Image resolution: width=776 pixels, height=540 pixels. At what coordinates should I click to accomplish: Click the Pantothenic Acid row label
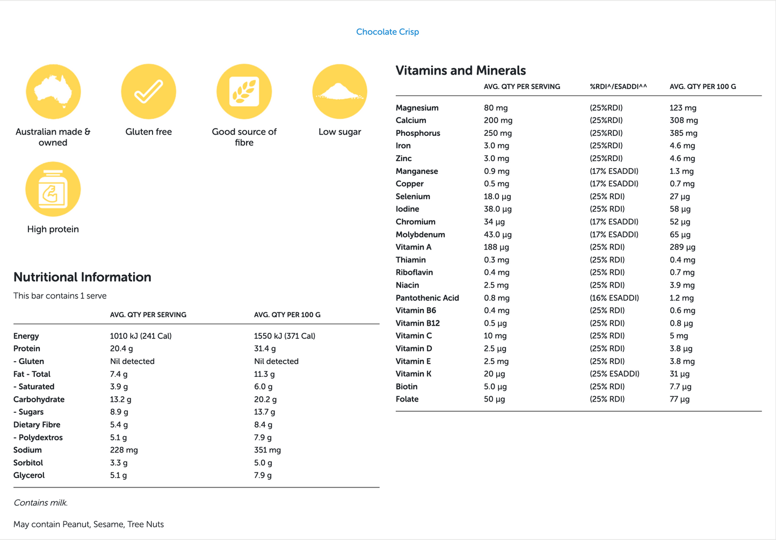427,298
